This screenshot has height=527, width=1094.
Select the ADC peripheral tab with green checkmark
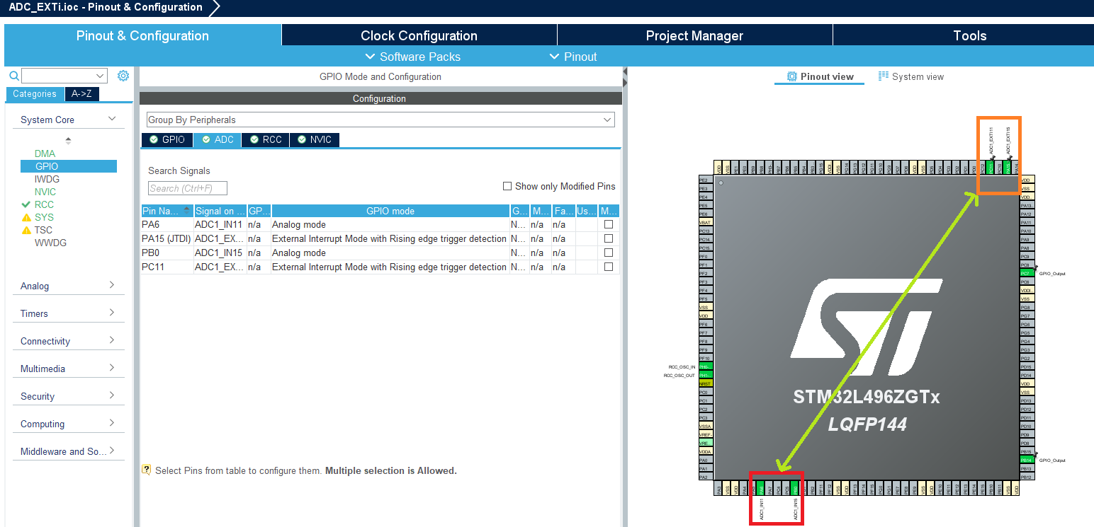point(217,139)
